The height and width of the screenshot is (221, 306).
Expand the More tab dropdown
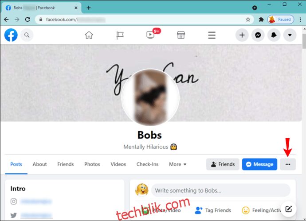tap(177, 164)
